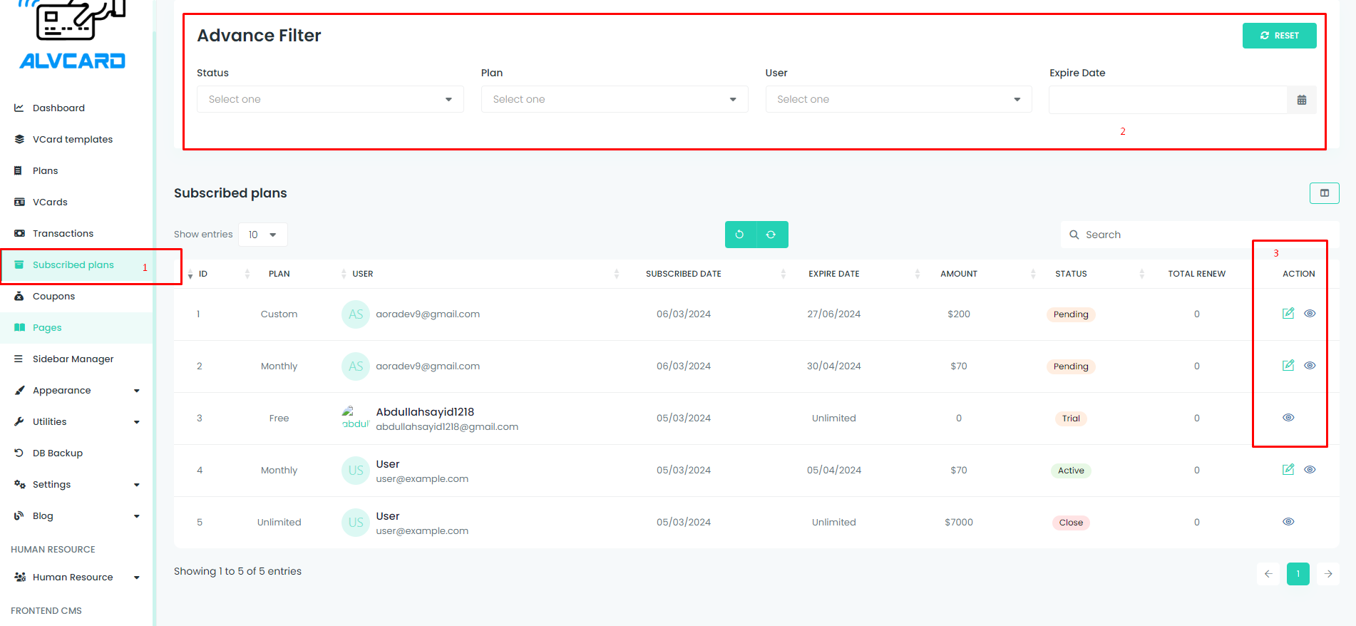Click the Transactions money icon
The width and height of the screenshot is (1356, 626).
click(19, 233)
